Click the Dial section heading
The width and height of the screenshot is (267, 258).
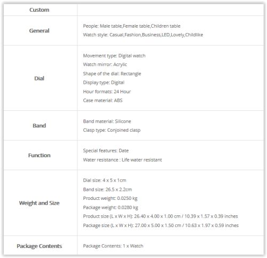[x=39, y=78]
